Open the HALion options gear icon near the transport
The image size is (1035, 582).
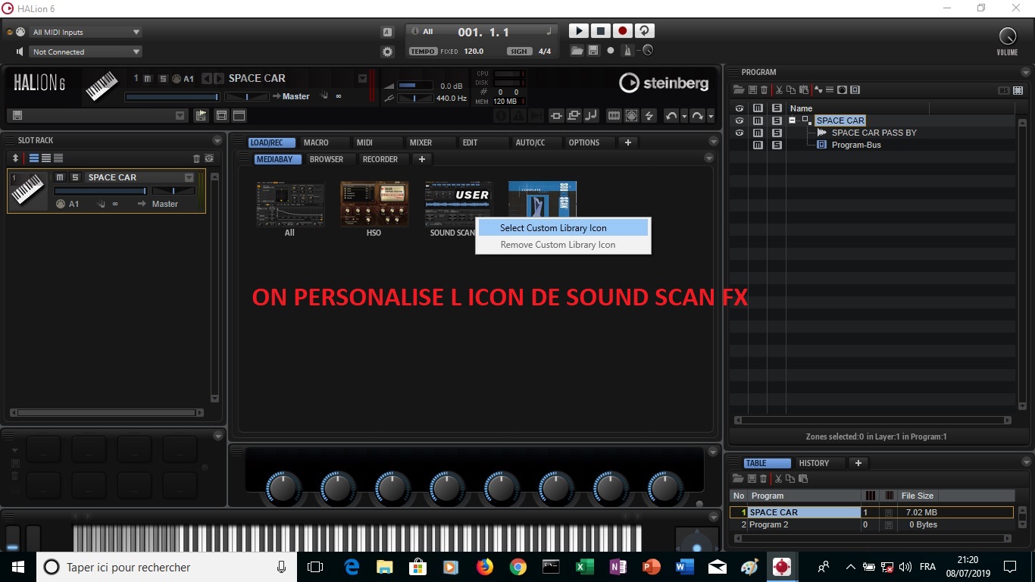click(386, 51)
